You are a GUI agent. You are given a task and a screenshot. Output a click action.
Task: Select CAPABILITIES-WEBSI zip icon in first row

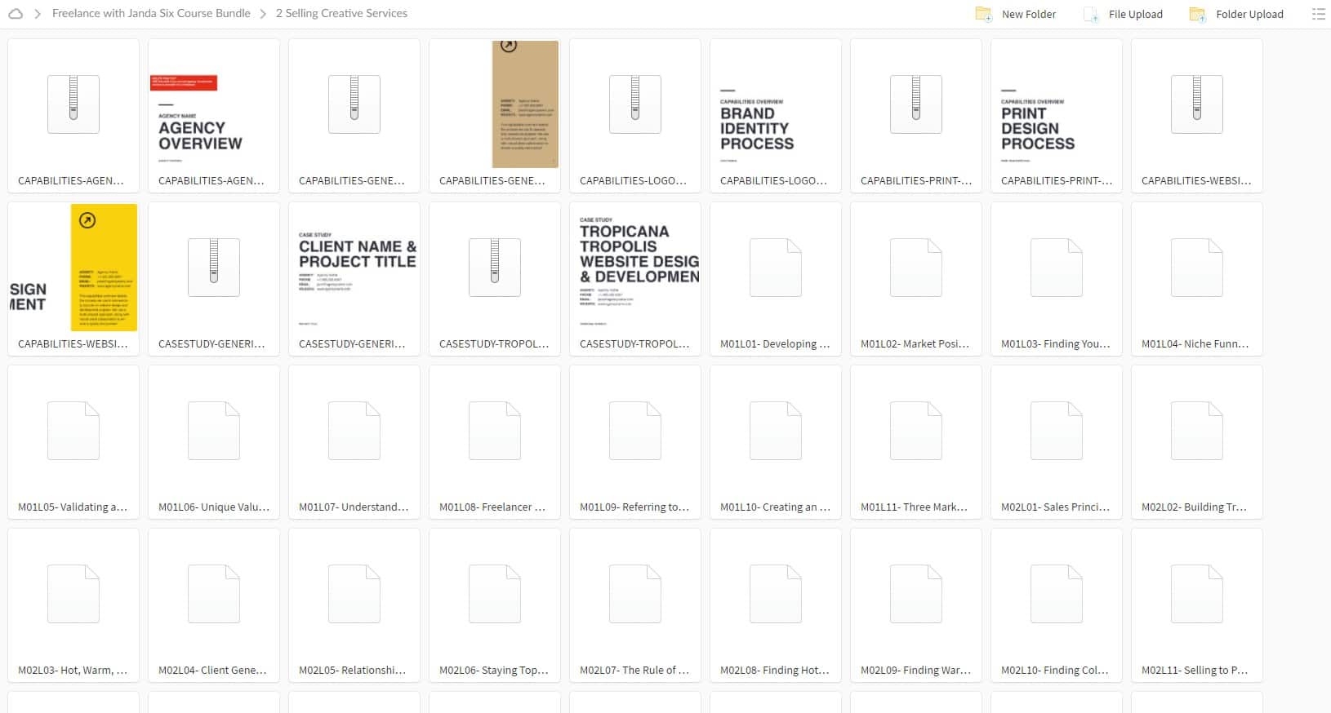click(1197, 104)
